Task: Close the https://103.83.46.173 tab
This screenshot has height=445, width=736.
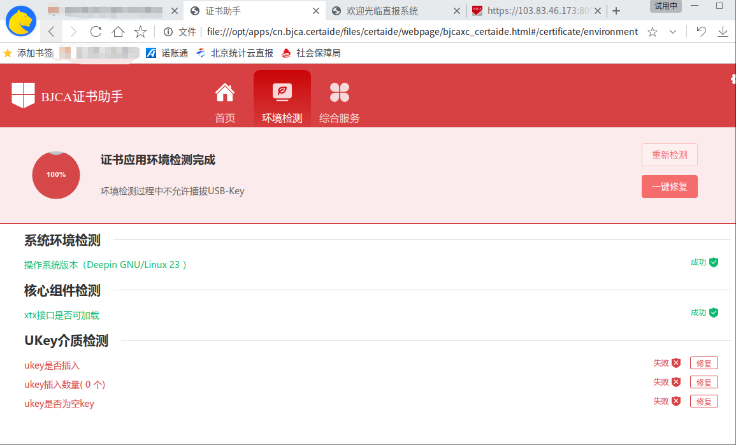Action: pyautogui.click(x=598, y=11)
